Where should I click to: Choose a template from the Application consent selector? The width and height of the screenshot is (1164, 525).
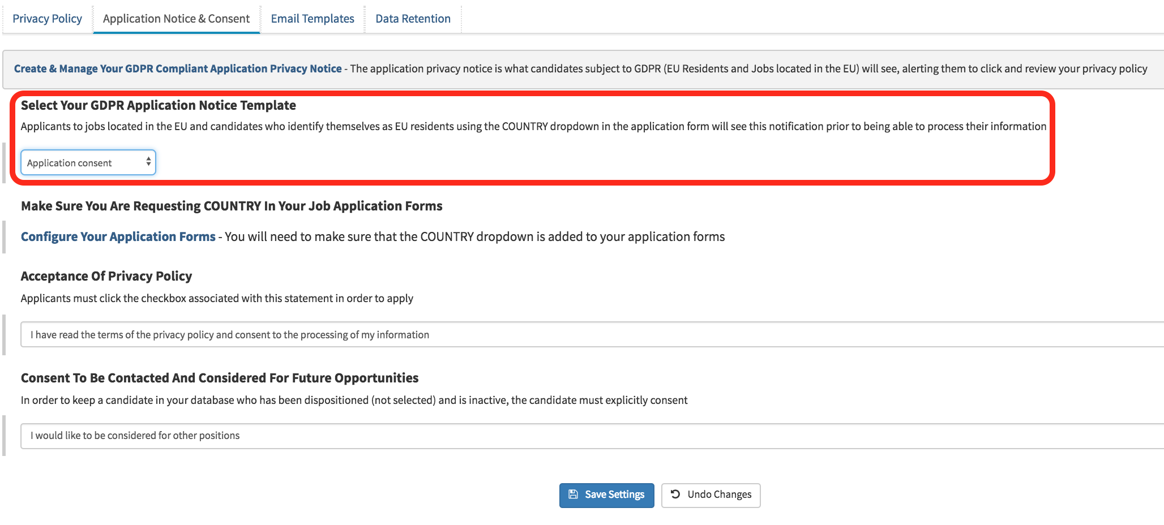pos(88,162)
